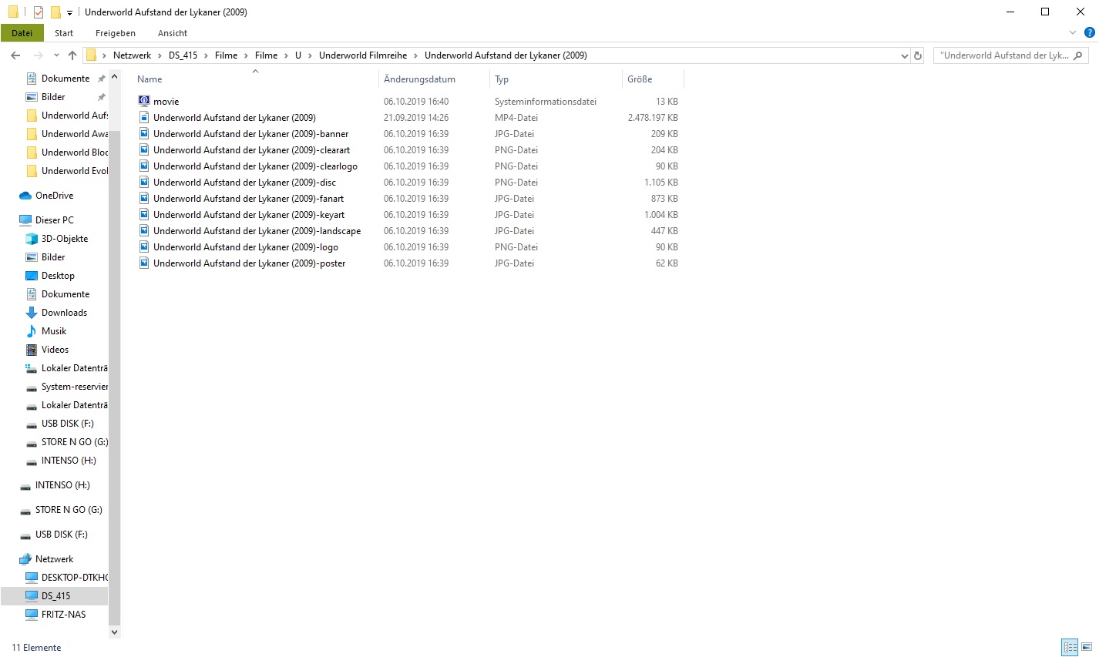The image size is (1099, 657).
Task: Select OneDrive in navigation pane
Action: pyautogui.click(x=54, y=196)
